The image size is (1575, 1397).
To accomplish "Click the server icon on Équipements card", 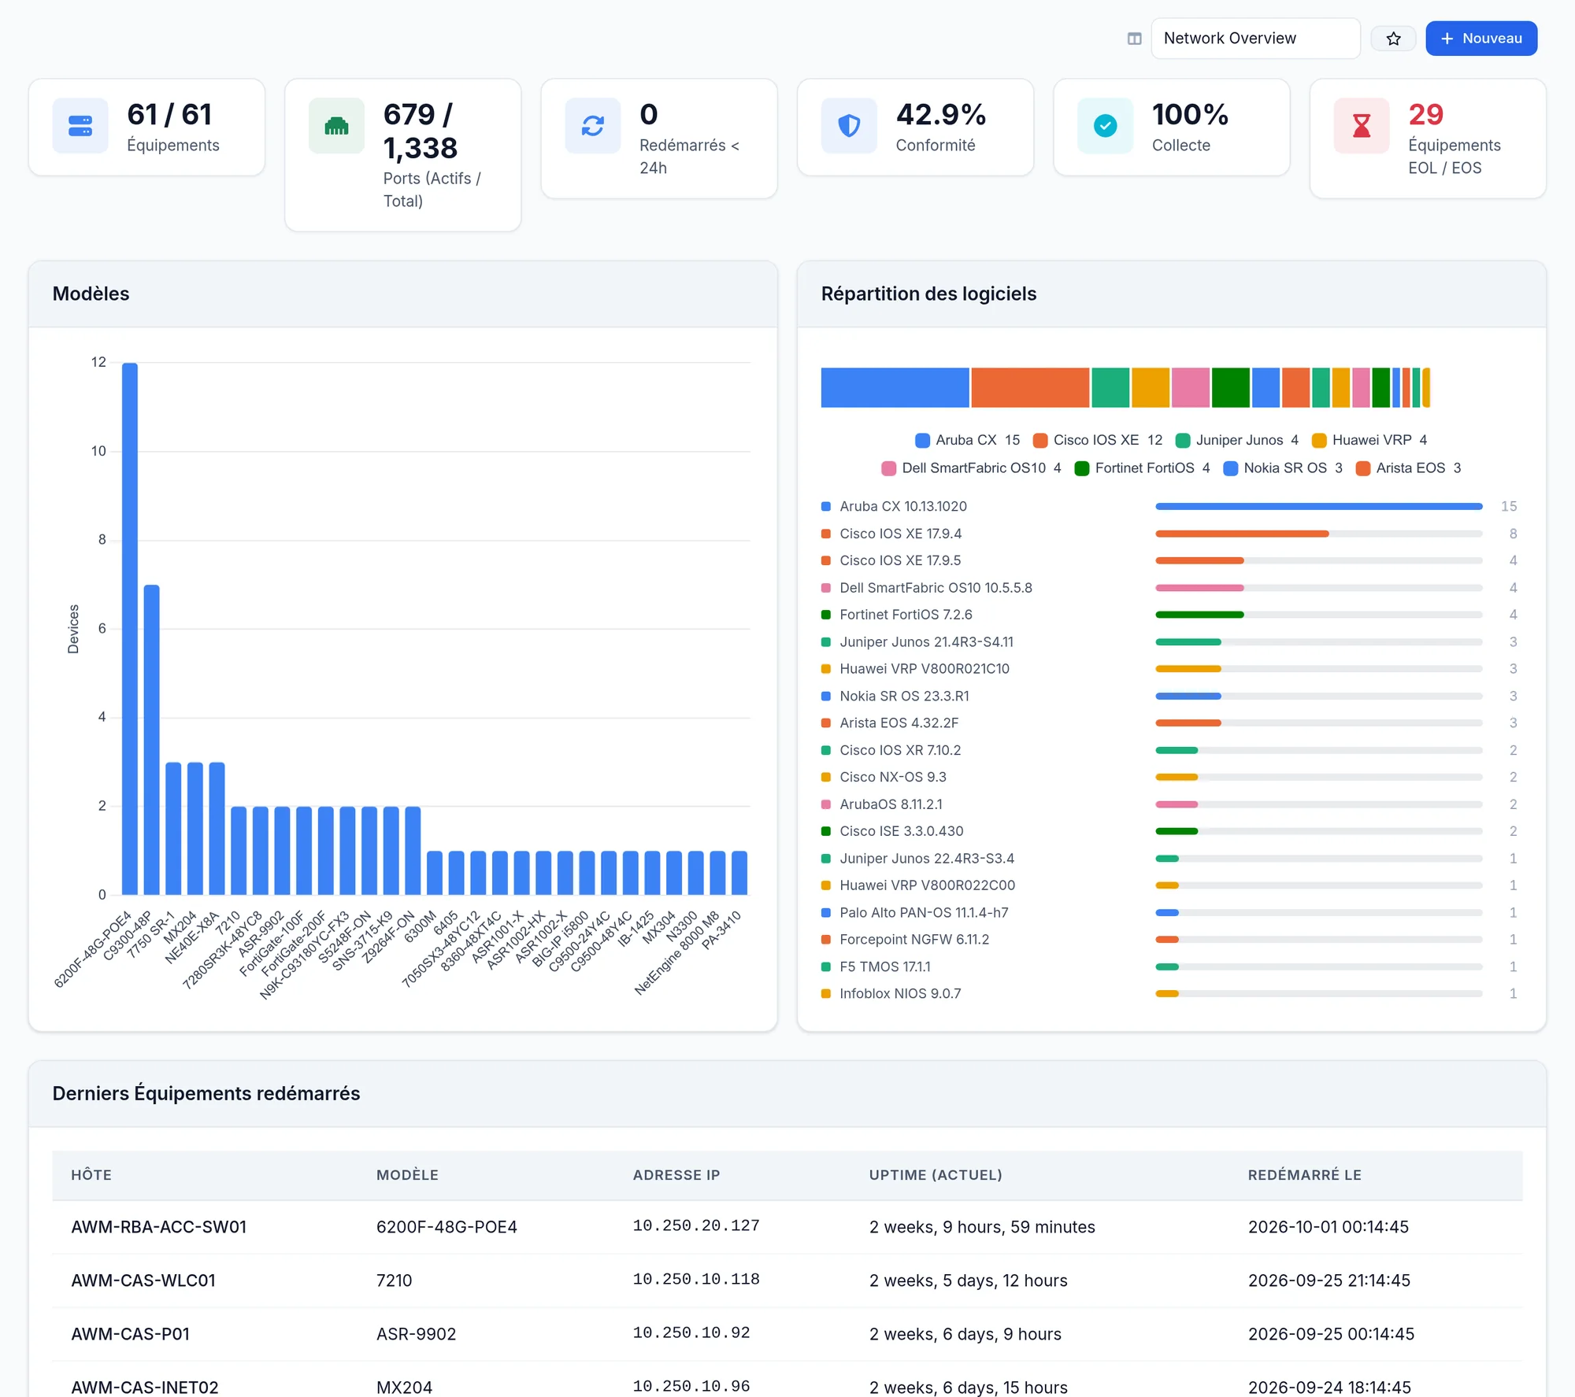I will [80, 126].
